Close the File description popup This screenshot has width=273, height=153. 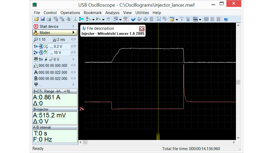(x=142, y=29)
